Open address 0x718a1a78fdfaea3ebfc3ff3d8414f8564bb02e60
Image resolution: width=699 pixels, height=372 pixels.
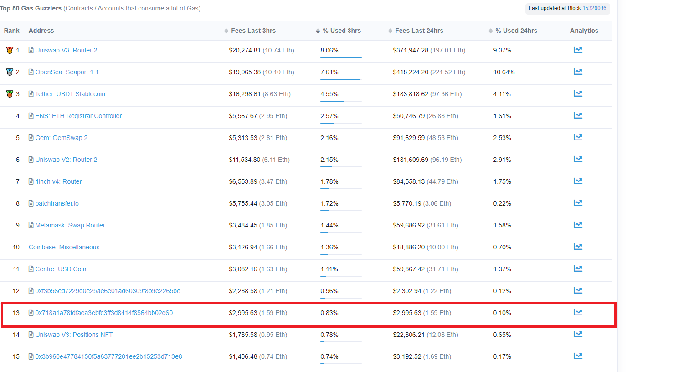click(104, 313)
